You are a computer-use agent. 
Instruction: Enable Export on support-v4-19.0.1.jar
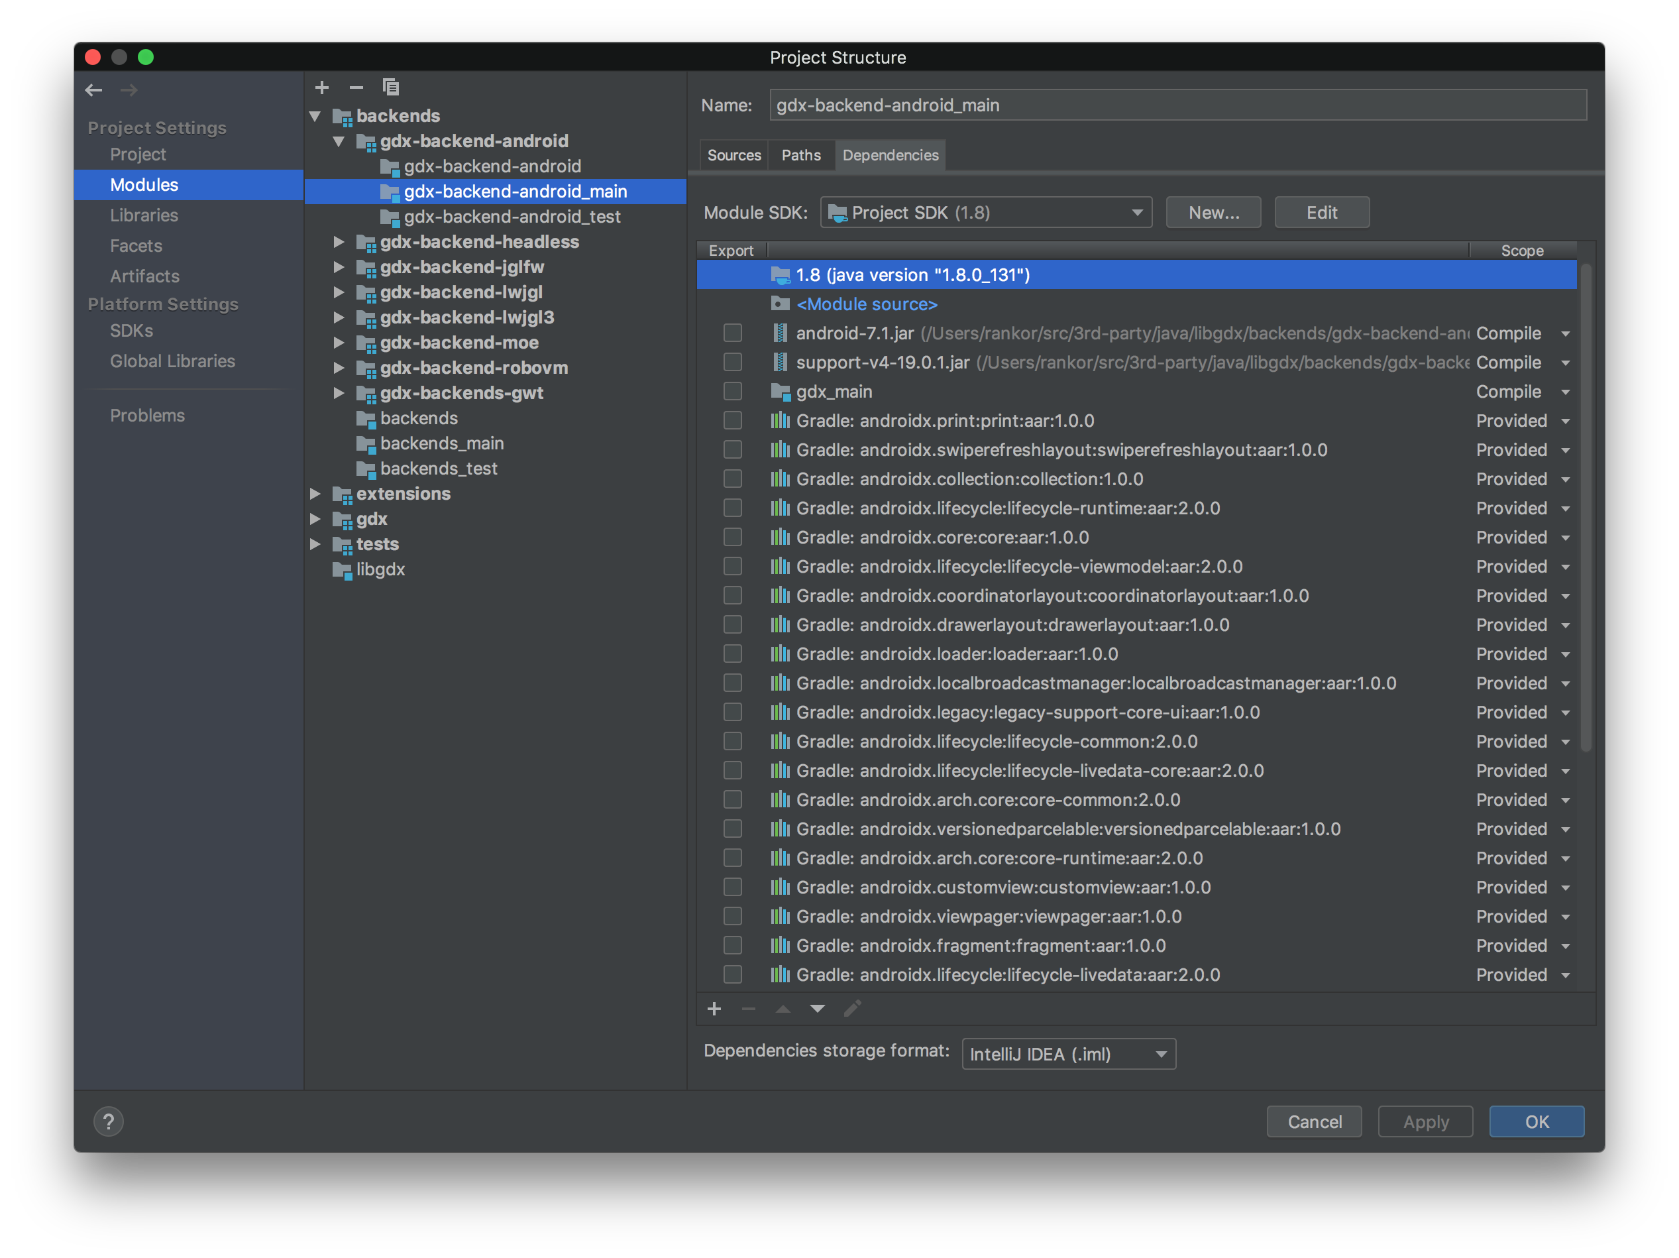pos(732,362)
